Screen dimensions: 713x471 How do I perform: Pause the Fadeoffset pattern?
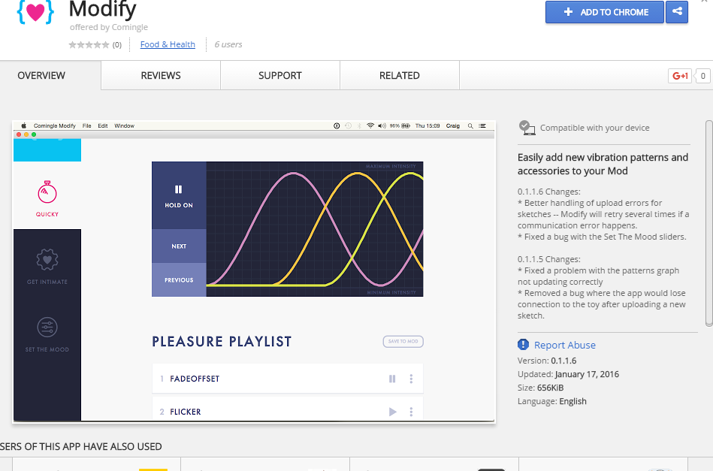pyautogui.click(x=392, y=379)
